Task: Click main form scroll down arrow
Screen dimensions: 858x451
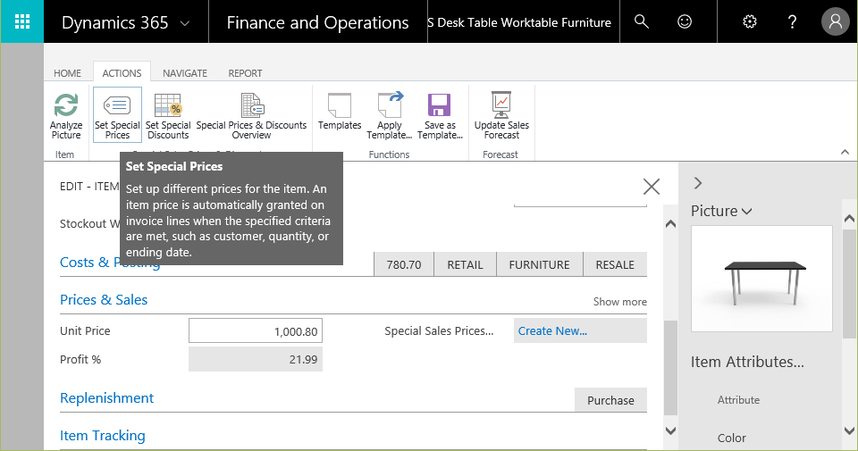Action: point(671,430)
